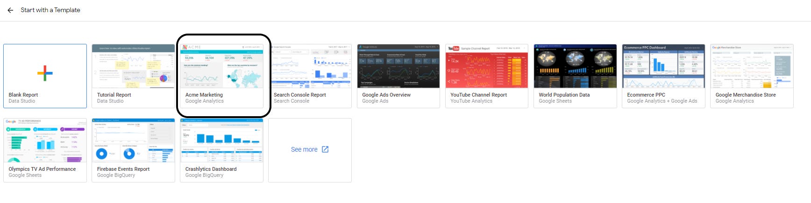
Task: Choose Google Ads Overview template thumbnail
Action: point(398,66)
